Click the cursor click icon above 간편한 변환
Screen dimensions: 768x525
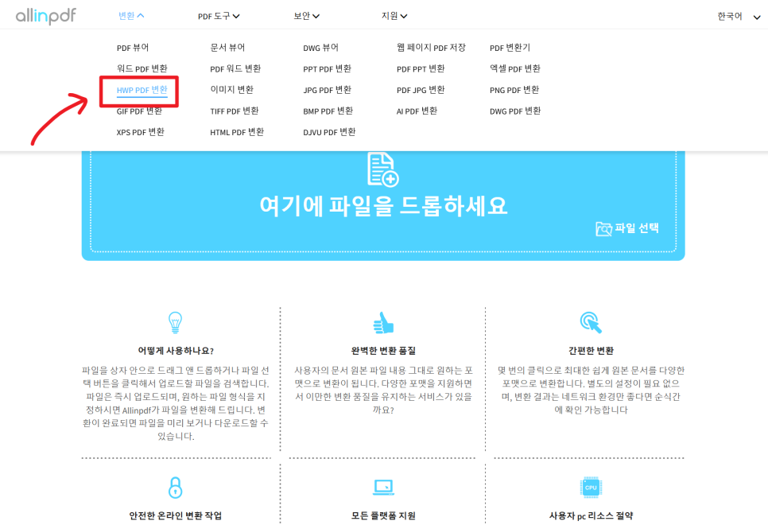click(591, 322)
